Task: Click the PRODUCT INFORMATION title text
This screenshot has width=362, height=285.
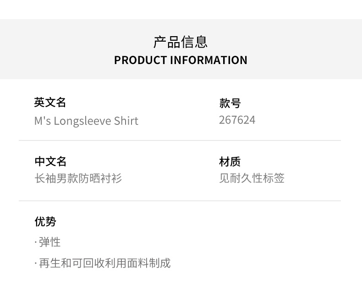Action: click(x=181, y=60)
